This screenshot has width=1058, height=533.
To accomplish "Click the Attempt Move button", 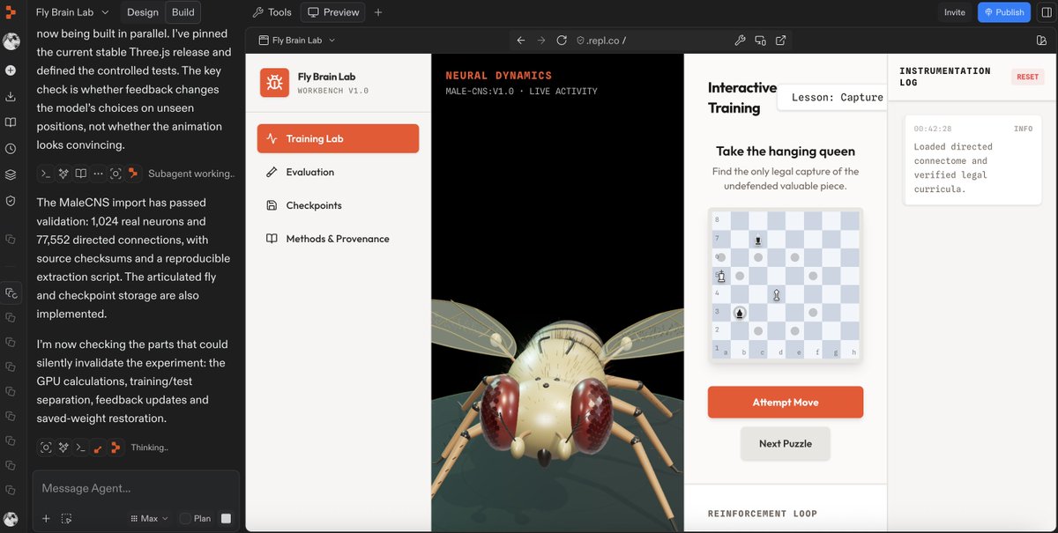I will click(x=786, y=402).
